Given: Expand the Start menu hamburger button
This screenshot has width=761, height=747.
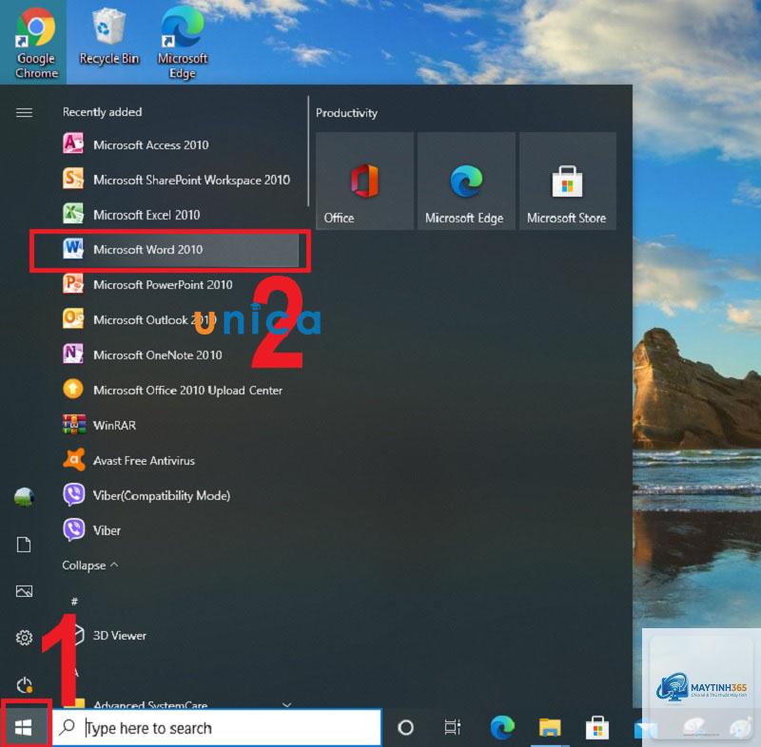Looking at the screenshot, I should [x=25, y=113].
